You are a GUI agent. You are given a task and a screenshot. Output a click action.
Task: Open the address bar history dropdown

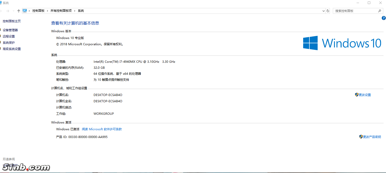[x=324, y=11]
